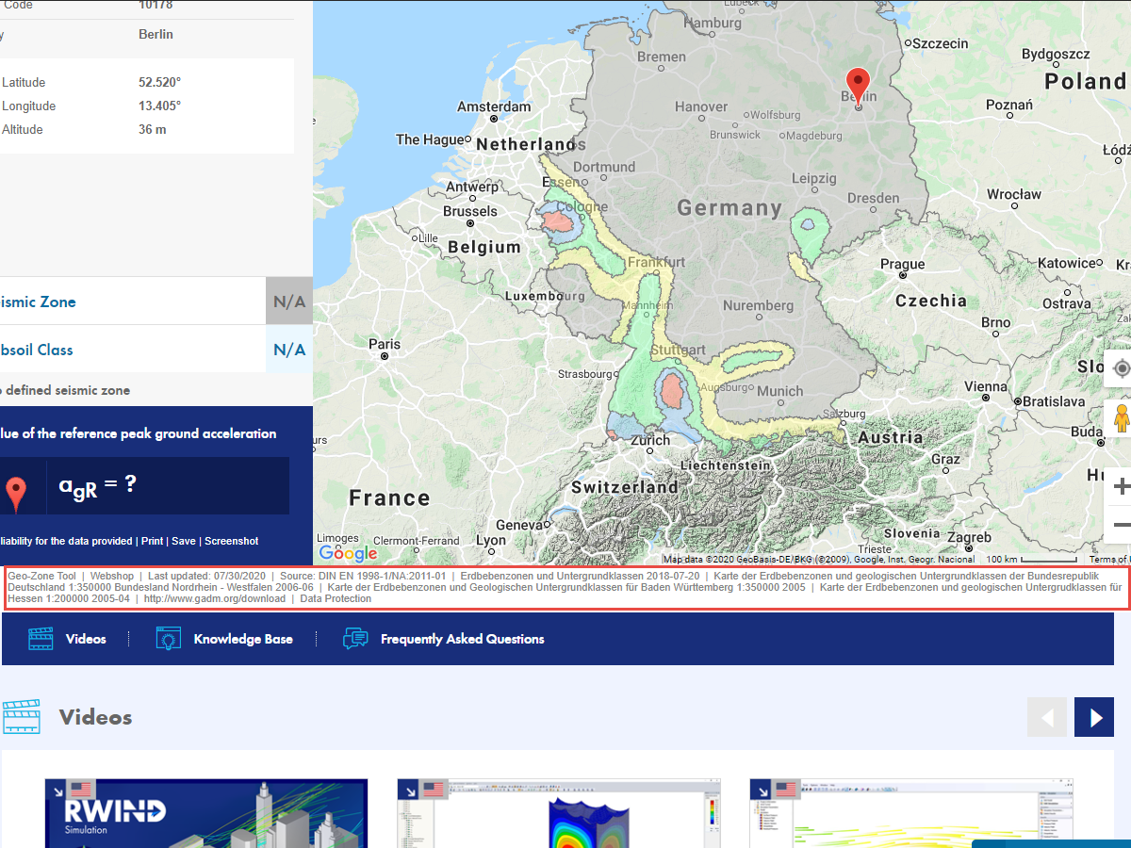Click the Screenshot link

click(x=230, y=541)
